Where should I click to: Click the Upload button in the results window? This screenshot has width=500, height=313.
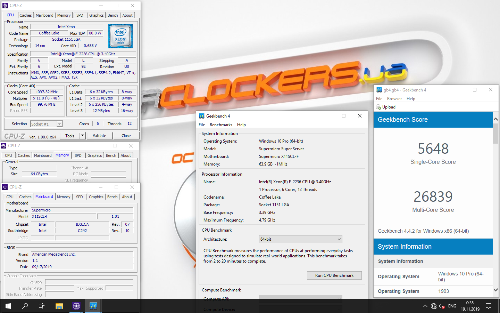point(386,107)
